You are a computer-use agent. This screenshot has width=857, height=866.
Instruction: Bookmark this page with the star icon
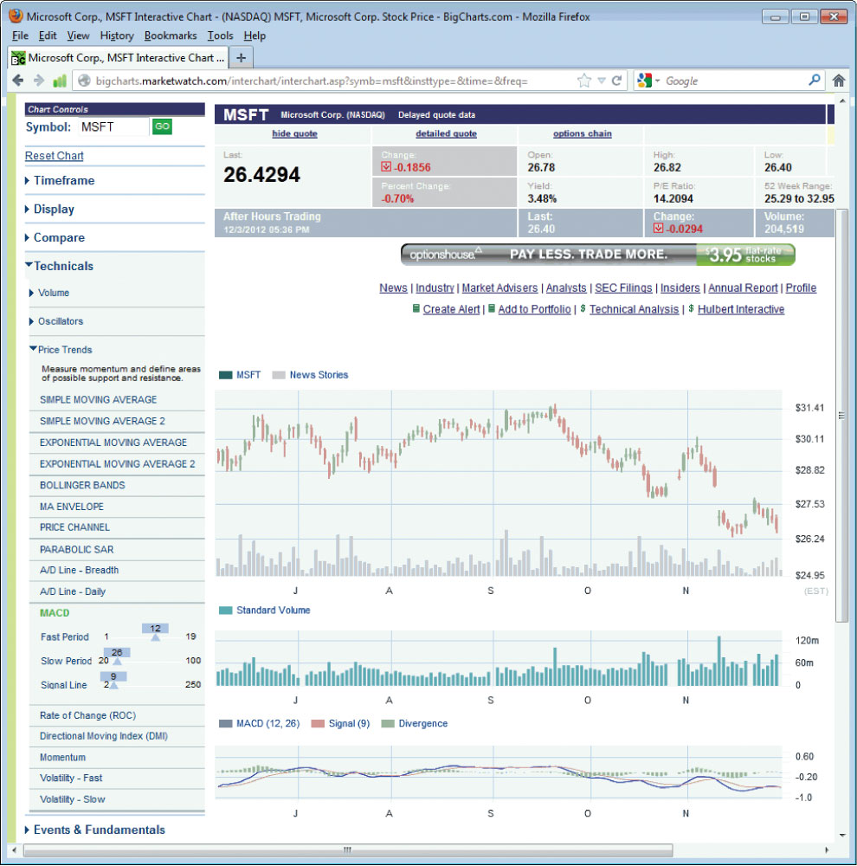583,81
